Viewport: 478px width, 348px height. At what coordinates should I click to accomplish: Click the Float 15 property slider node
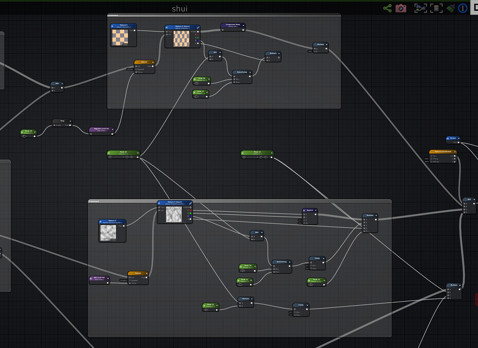pyautogui.click(x=123, y=154)
